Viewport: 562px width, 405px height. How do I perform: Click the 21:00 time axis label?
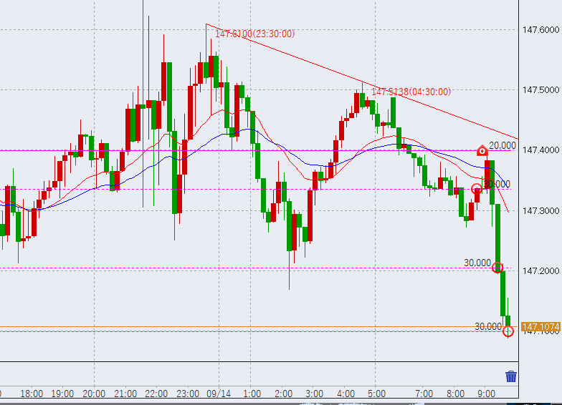(125, 394)
